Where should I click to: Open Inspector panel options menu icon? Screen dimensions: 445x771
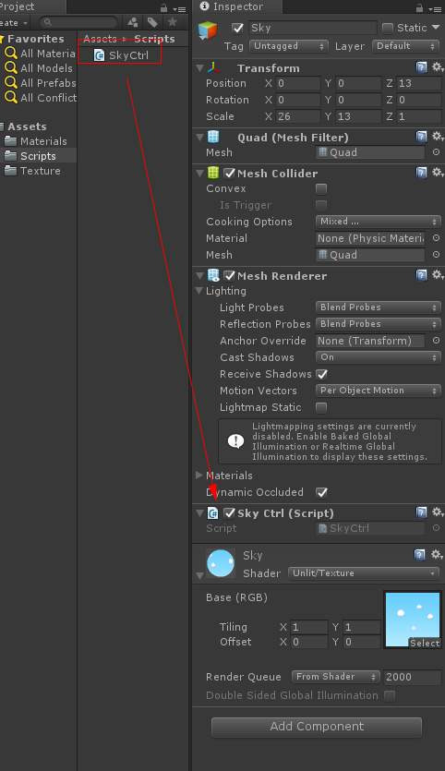(435, 9)
